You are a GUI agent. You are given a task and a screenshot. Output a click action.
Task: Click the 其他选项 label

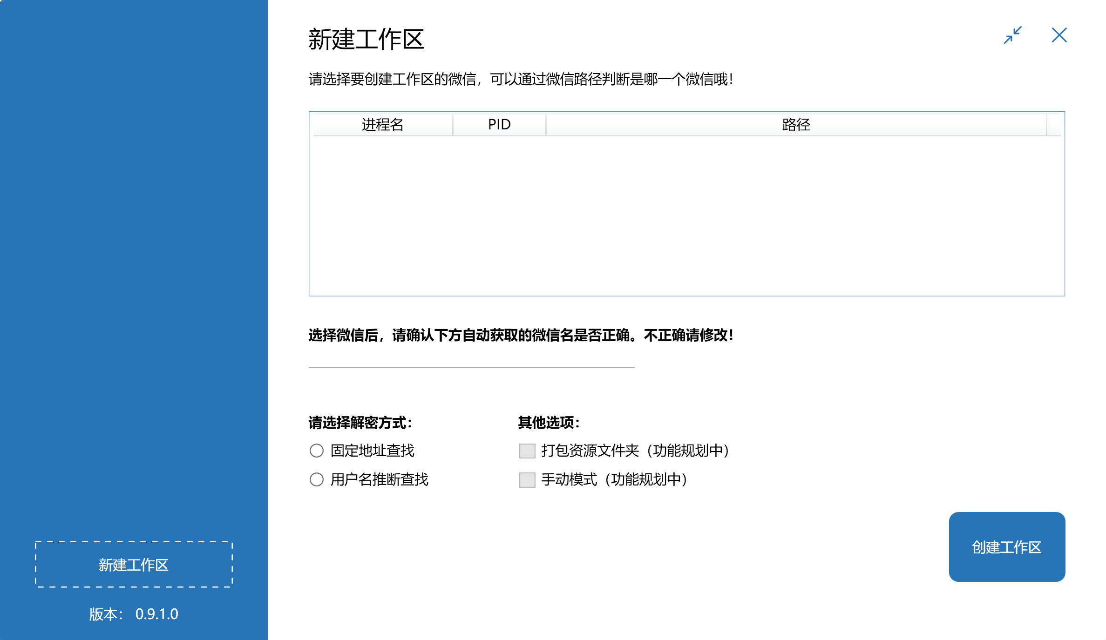549,423
